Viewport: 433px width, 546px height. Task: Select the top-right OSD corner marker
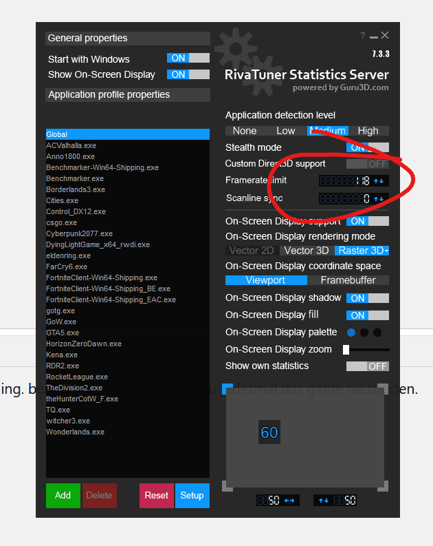pos(383,388)
